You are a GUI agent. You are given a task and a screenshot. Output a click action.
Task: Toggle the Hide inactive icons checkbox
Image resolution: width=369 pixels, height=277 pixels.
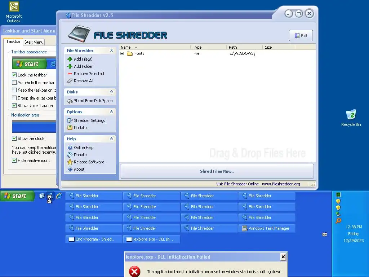pyautogui.click(x=14, y=161)
